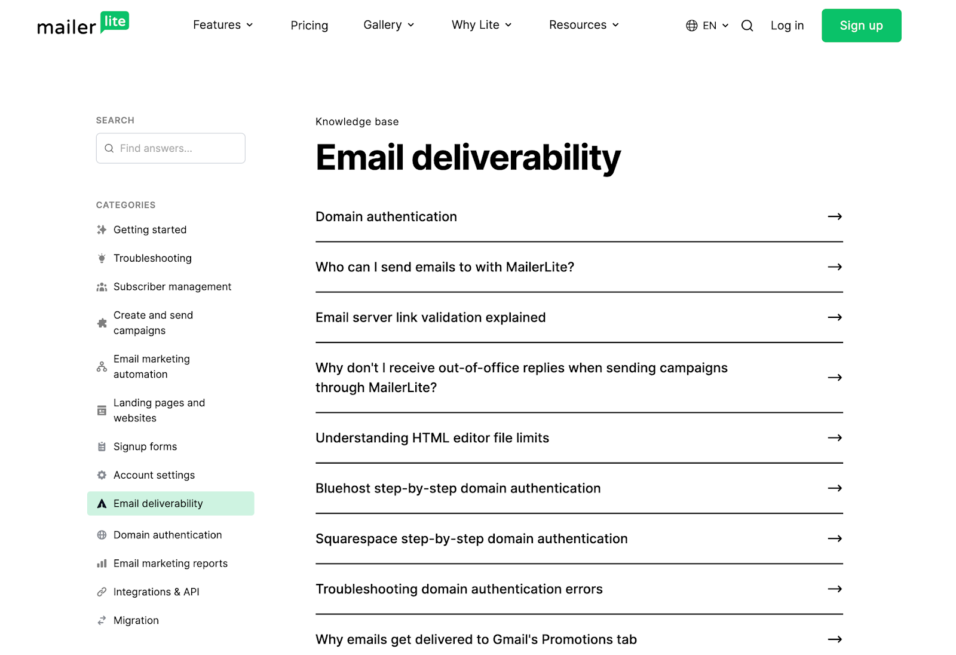Click the Email marketing reports chart icon
The width and height of the screenshot is (956, 655).
pyautogui.click(x=102, y=563)
